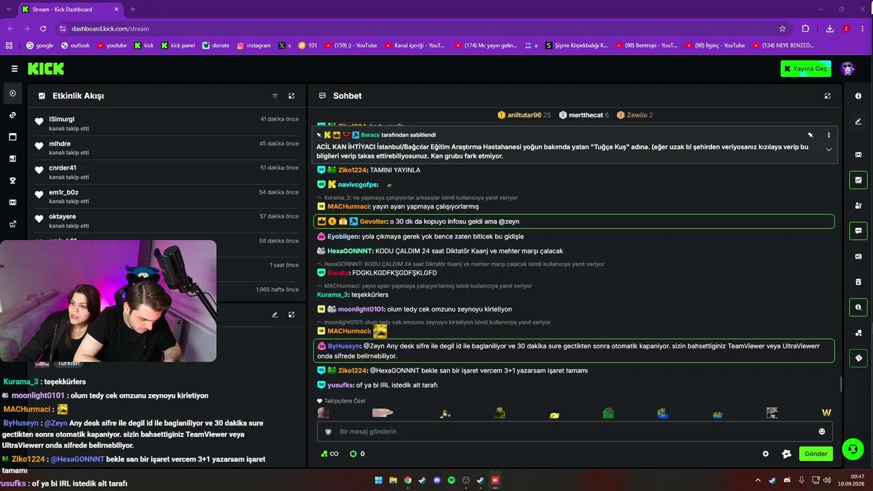Viewport: 873px width, 491px height.
Task: Open the chart growth icon in left sidebar
Action: (12, 224)
